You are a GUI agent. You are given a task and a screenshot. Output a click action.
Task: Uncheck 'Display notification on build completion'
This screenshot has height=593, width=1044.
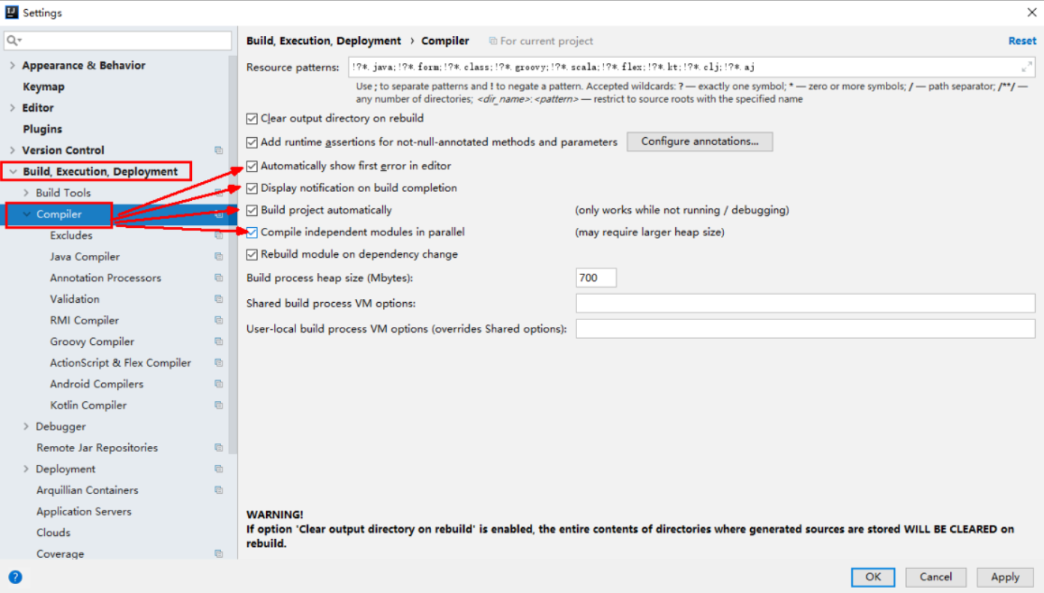[x=252, y=188]
